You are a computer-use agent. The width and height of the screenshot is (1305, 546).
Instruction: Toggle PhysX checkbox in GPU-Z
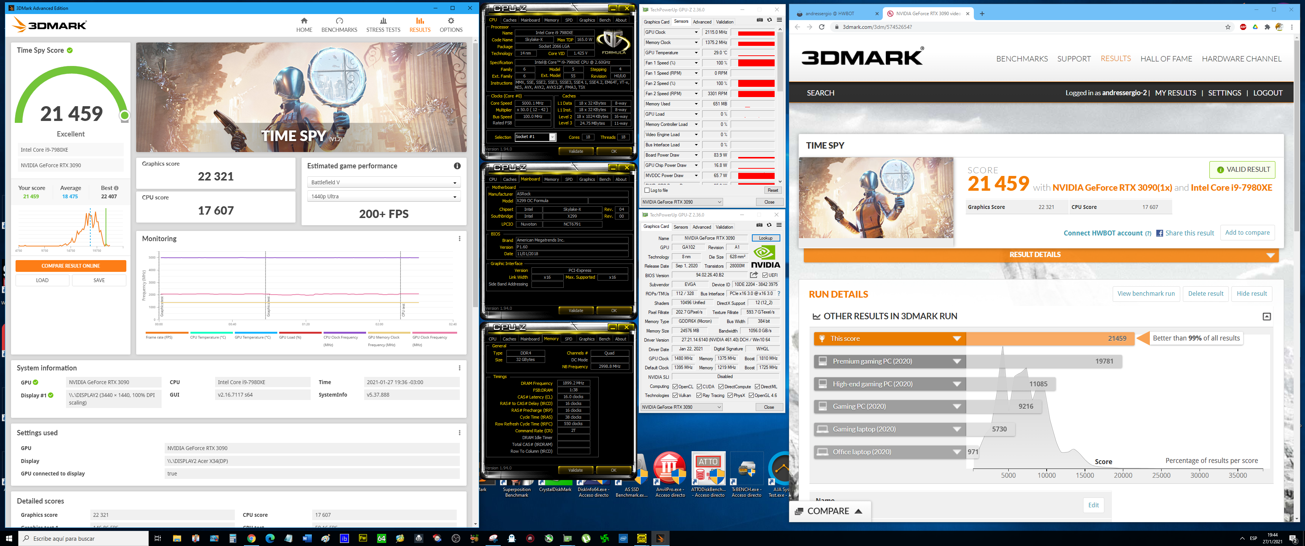(730, 395)
